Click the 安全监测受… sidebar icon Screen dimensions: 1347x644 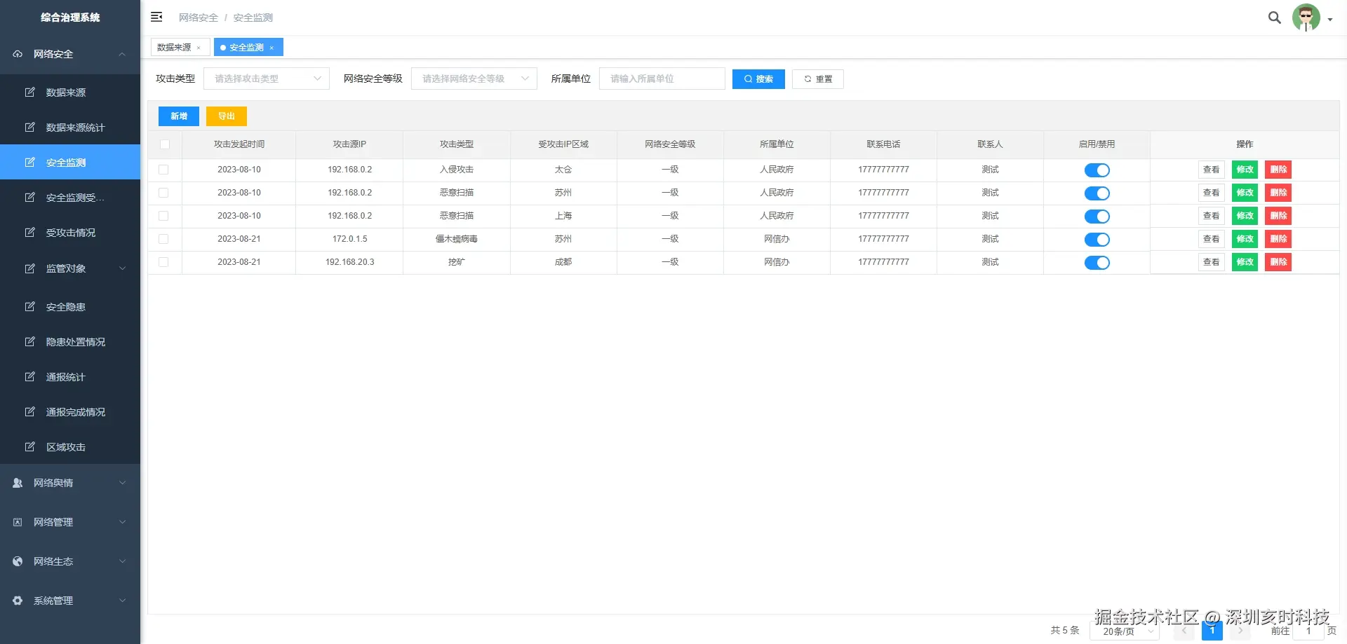tap(30, 197)
